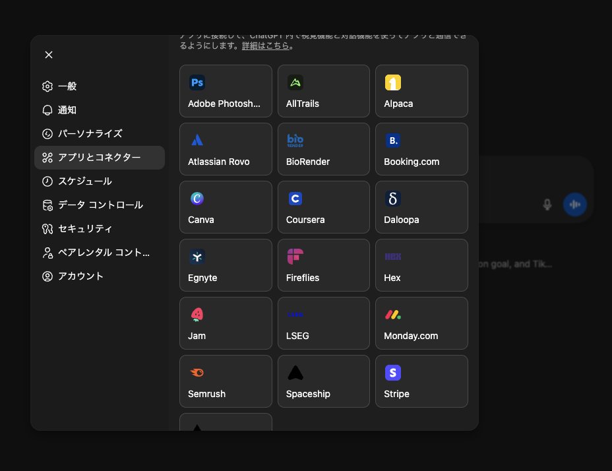
Task: Click the Jam strawberry icon
Action: click(x=197, y=315)
